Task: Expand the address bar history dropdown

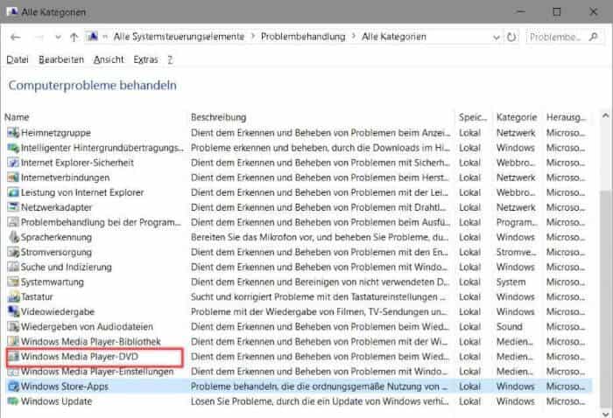Action: coord(497,38)
